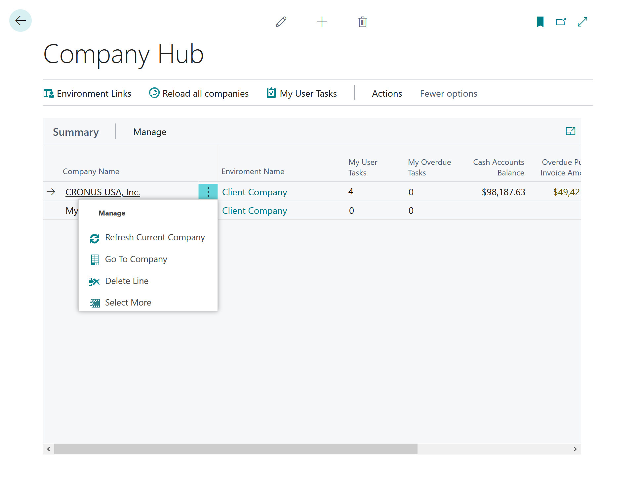Choose Go To Company in Manage menu

[x=136, y=259]
